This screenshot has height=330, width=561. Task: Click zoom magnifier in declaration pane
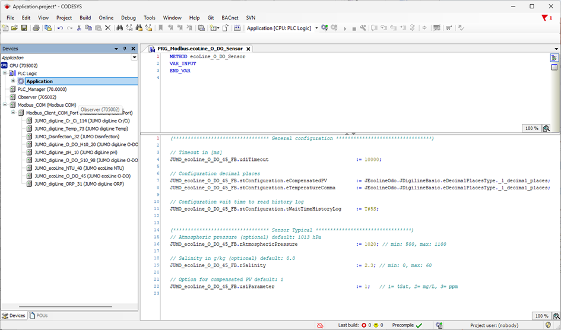tap(546, 128)
